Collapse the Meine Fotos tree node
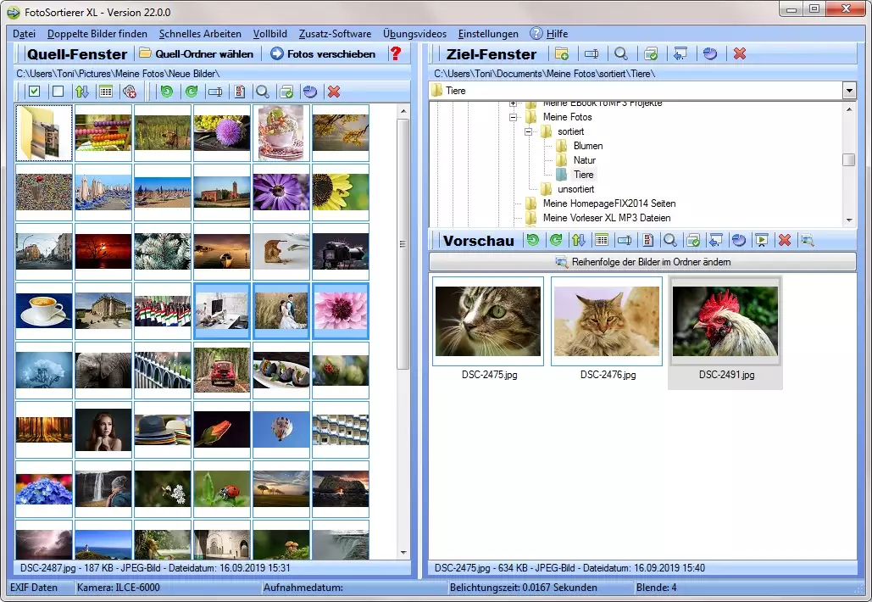This screenshot has width=872, height=602. 513,117
